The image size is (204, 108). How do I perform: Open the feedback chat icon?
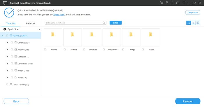click(x=178, y=3)
